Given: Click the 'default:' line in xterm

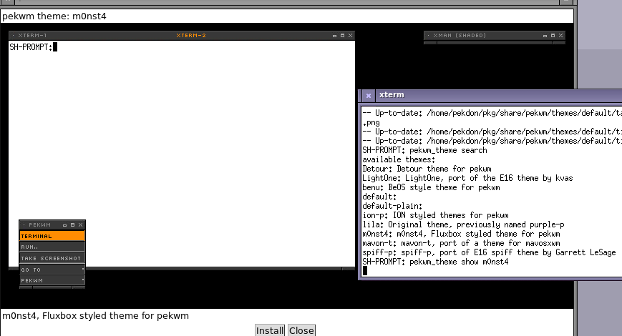Looking at the screenshot, I should [379, 197].
